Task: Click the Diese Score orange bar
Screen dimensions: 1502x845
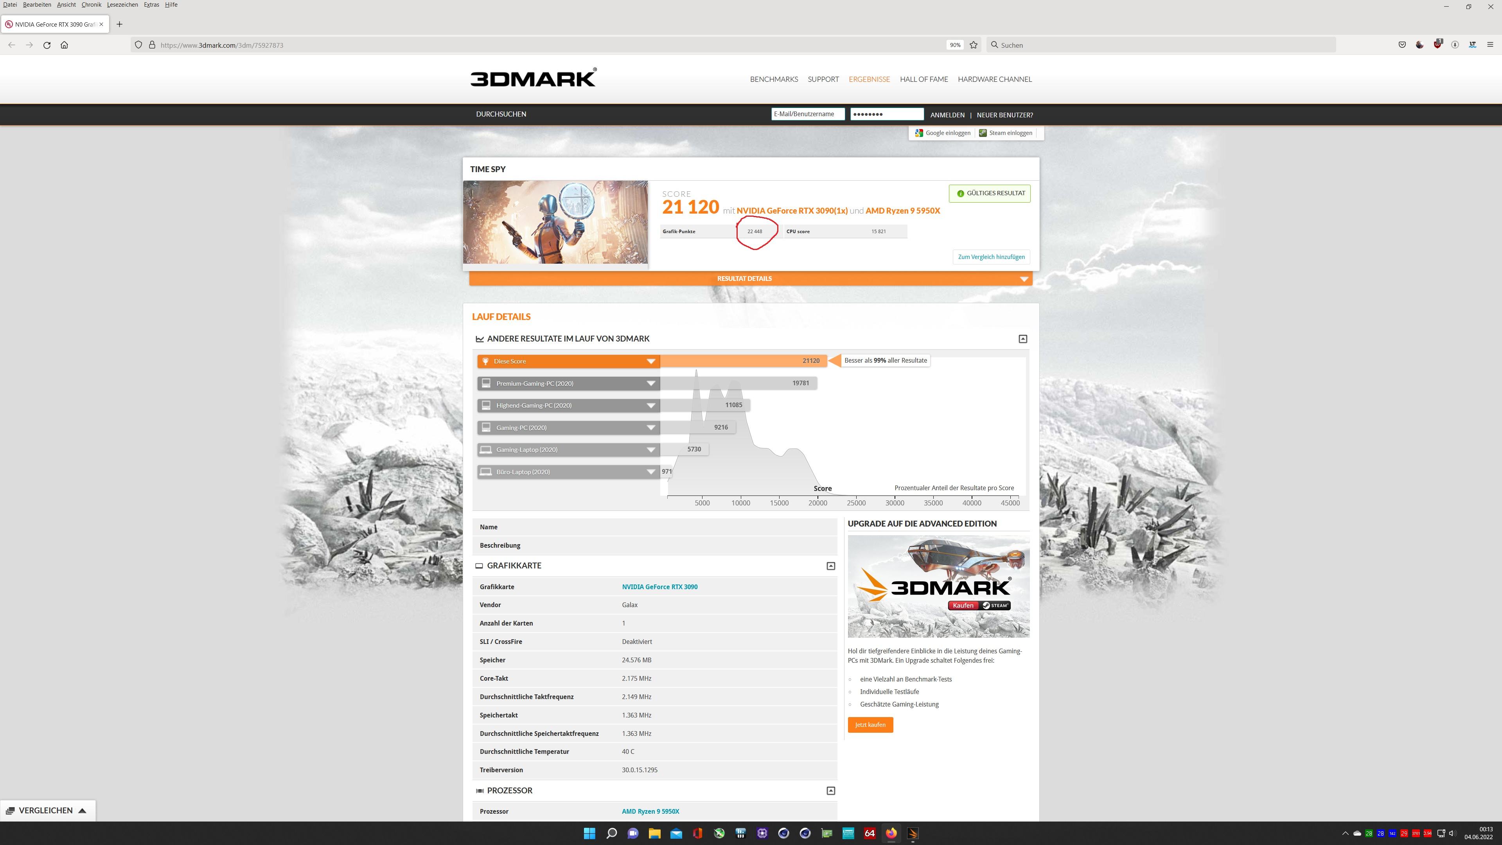Action: point(568,361)
